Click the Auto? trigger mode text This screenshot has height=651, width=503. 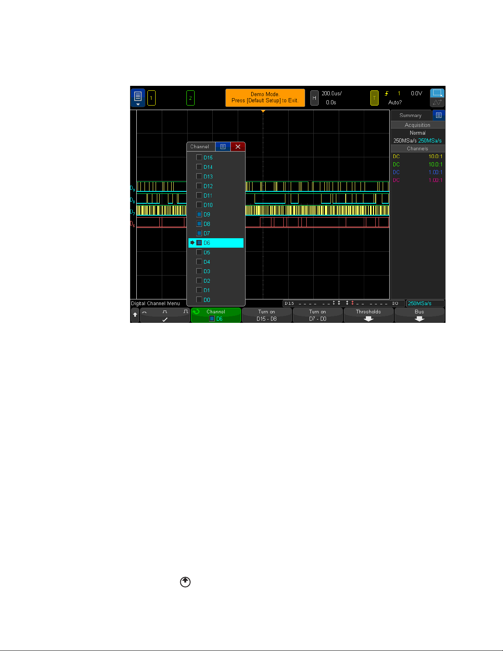point(395,103)
